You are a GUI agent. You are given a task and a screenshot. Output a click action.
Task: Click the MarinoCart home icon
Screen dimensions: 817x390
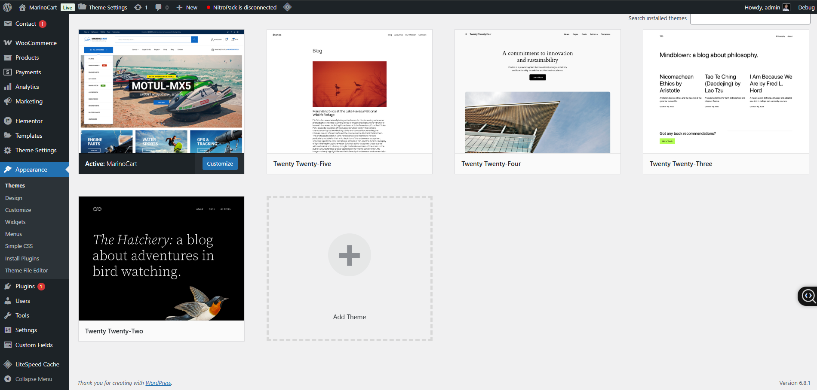(x=22, y=7)
